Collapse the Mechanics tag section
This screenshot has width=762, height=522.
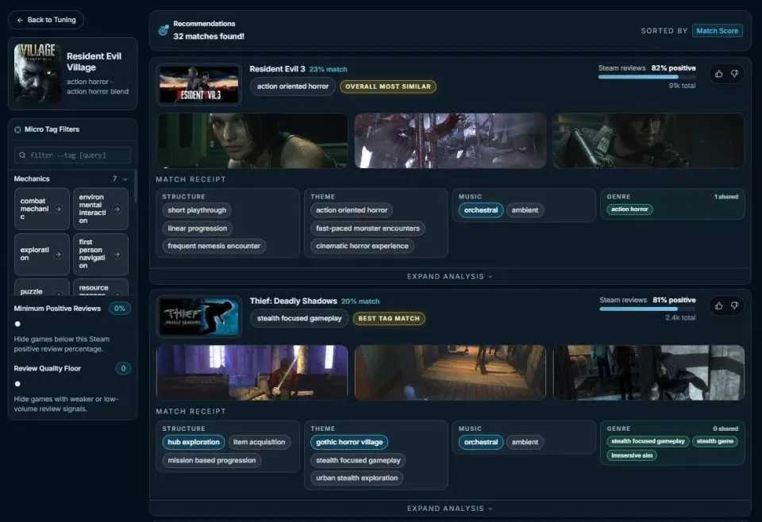[x=125, y=179]
